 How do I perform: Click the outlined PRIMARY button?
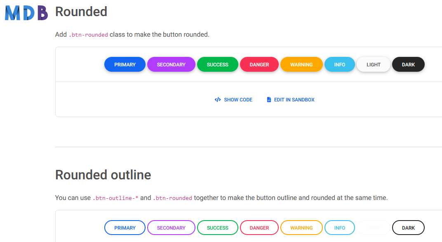pyautogui.click(x=125, y=228)
